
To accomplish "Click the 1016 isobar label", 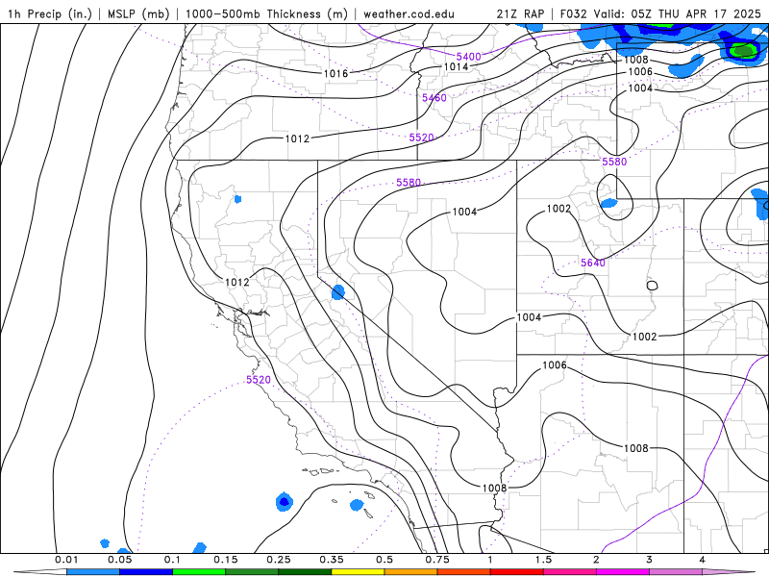I will 335,74.
